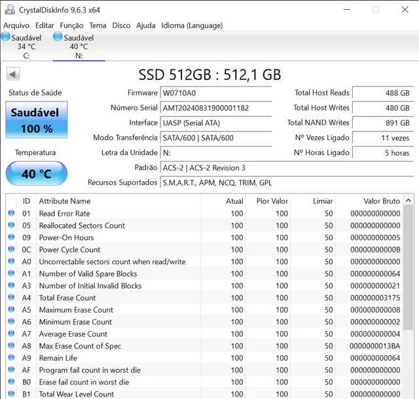
Task: Click the Recursos Suportados field with S.M.A.R.T.
Action: 287,183
